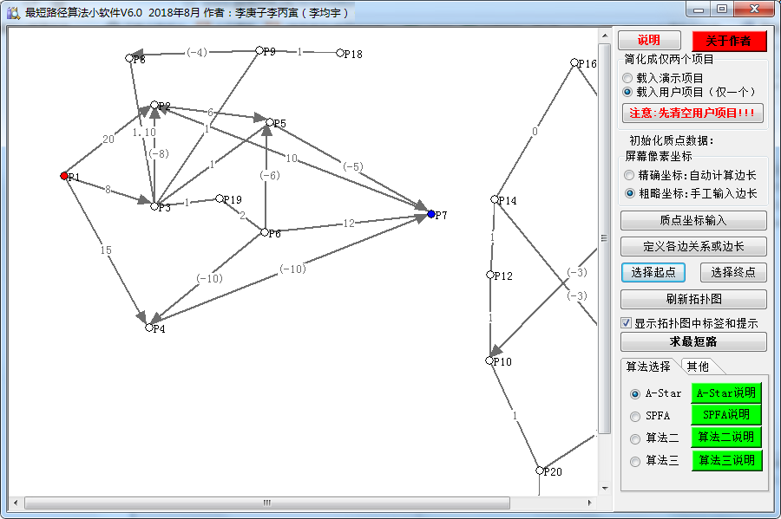The image size is (781, 519).
Task: Click edge weight label 20 between P1 and P2
Action: [108, 139]
